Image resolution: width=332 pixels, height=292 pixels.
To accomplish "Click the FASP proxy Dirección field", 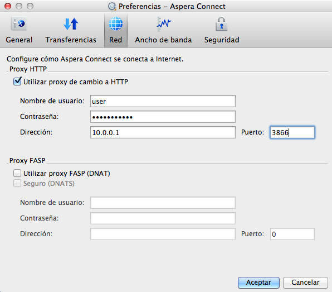I will (x=163, y=234).
